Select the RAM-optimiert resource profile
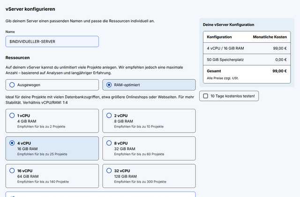 pos(149,85)
